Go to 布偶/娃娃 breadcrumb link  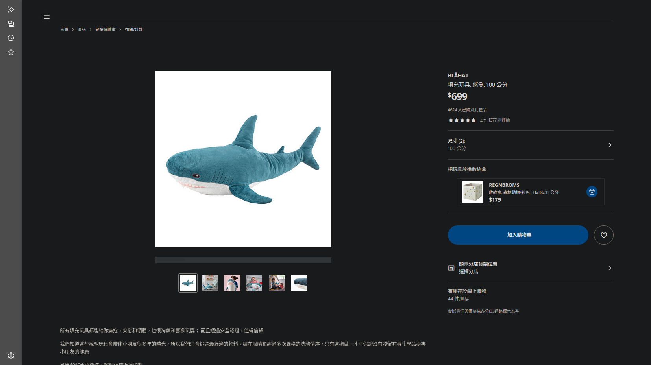(134, 29)
